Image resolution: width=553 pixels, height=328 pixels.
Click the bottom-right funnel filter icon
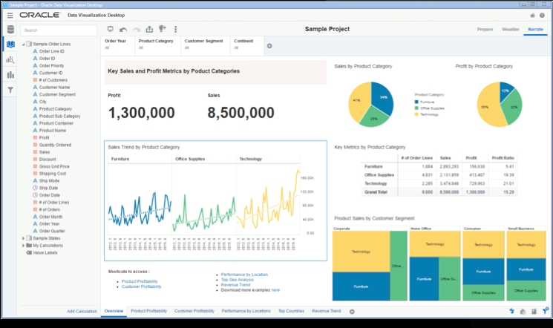tap(546, 311)
